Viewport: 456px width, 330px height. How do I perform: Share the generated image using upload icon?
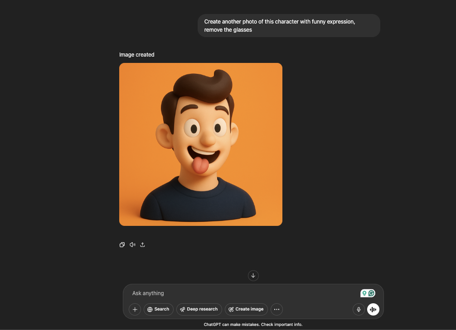(x=142, y=245)
